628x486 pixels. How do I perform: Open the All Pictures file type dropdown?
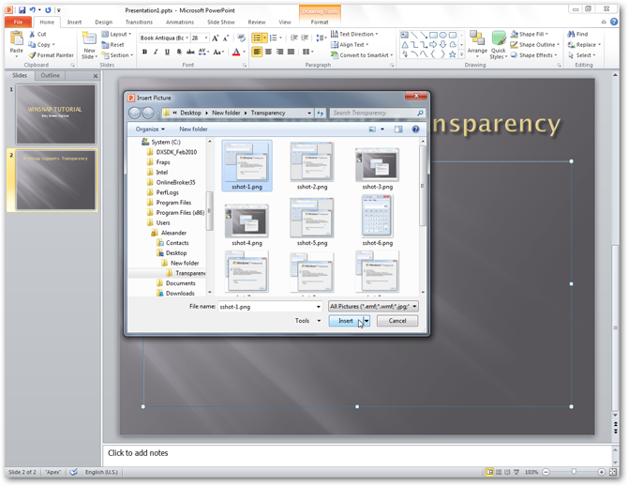pos(373,307)
